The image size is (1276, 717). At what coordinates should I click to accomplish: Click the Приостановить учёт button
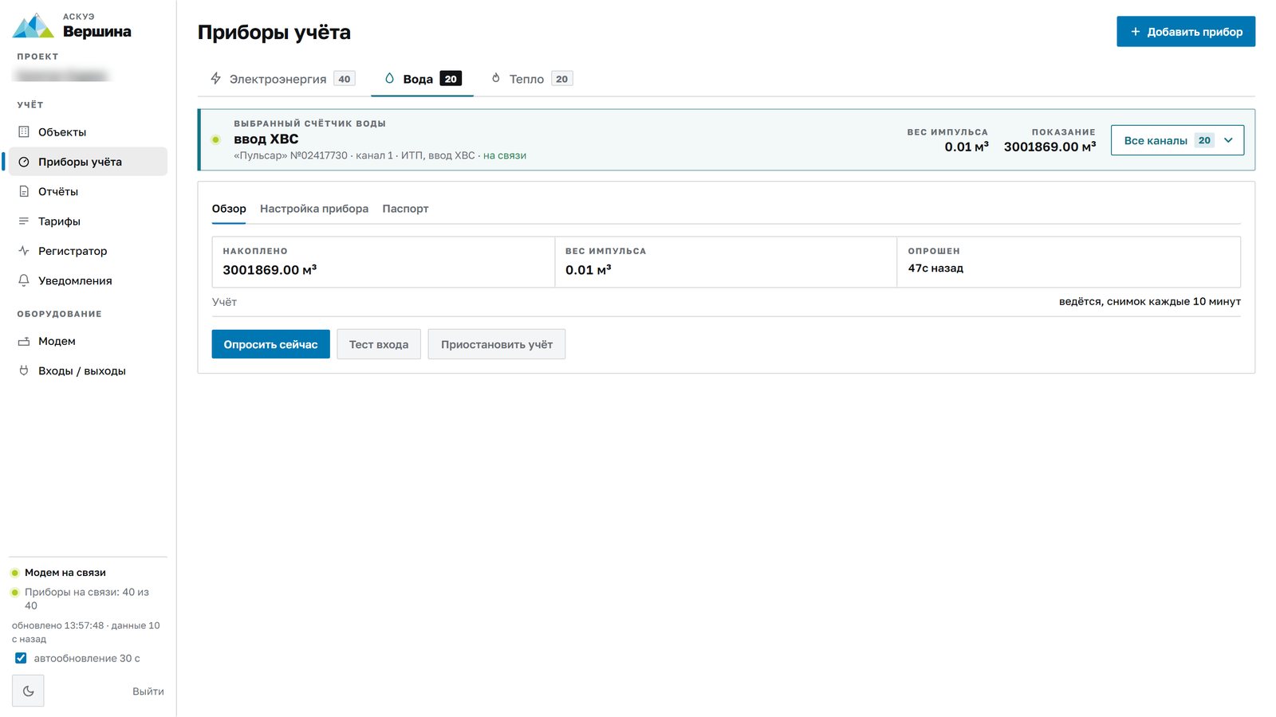click(496, 344)
